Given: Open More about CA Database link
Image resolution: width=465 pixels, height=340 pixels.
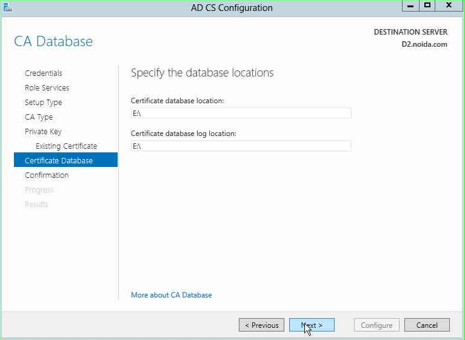Looking at the screenshot, I should coord(172,295).
